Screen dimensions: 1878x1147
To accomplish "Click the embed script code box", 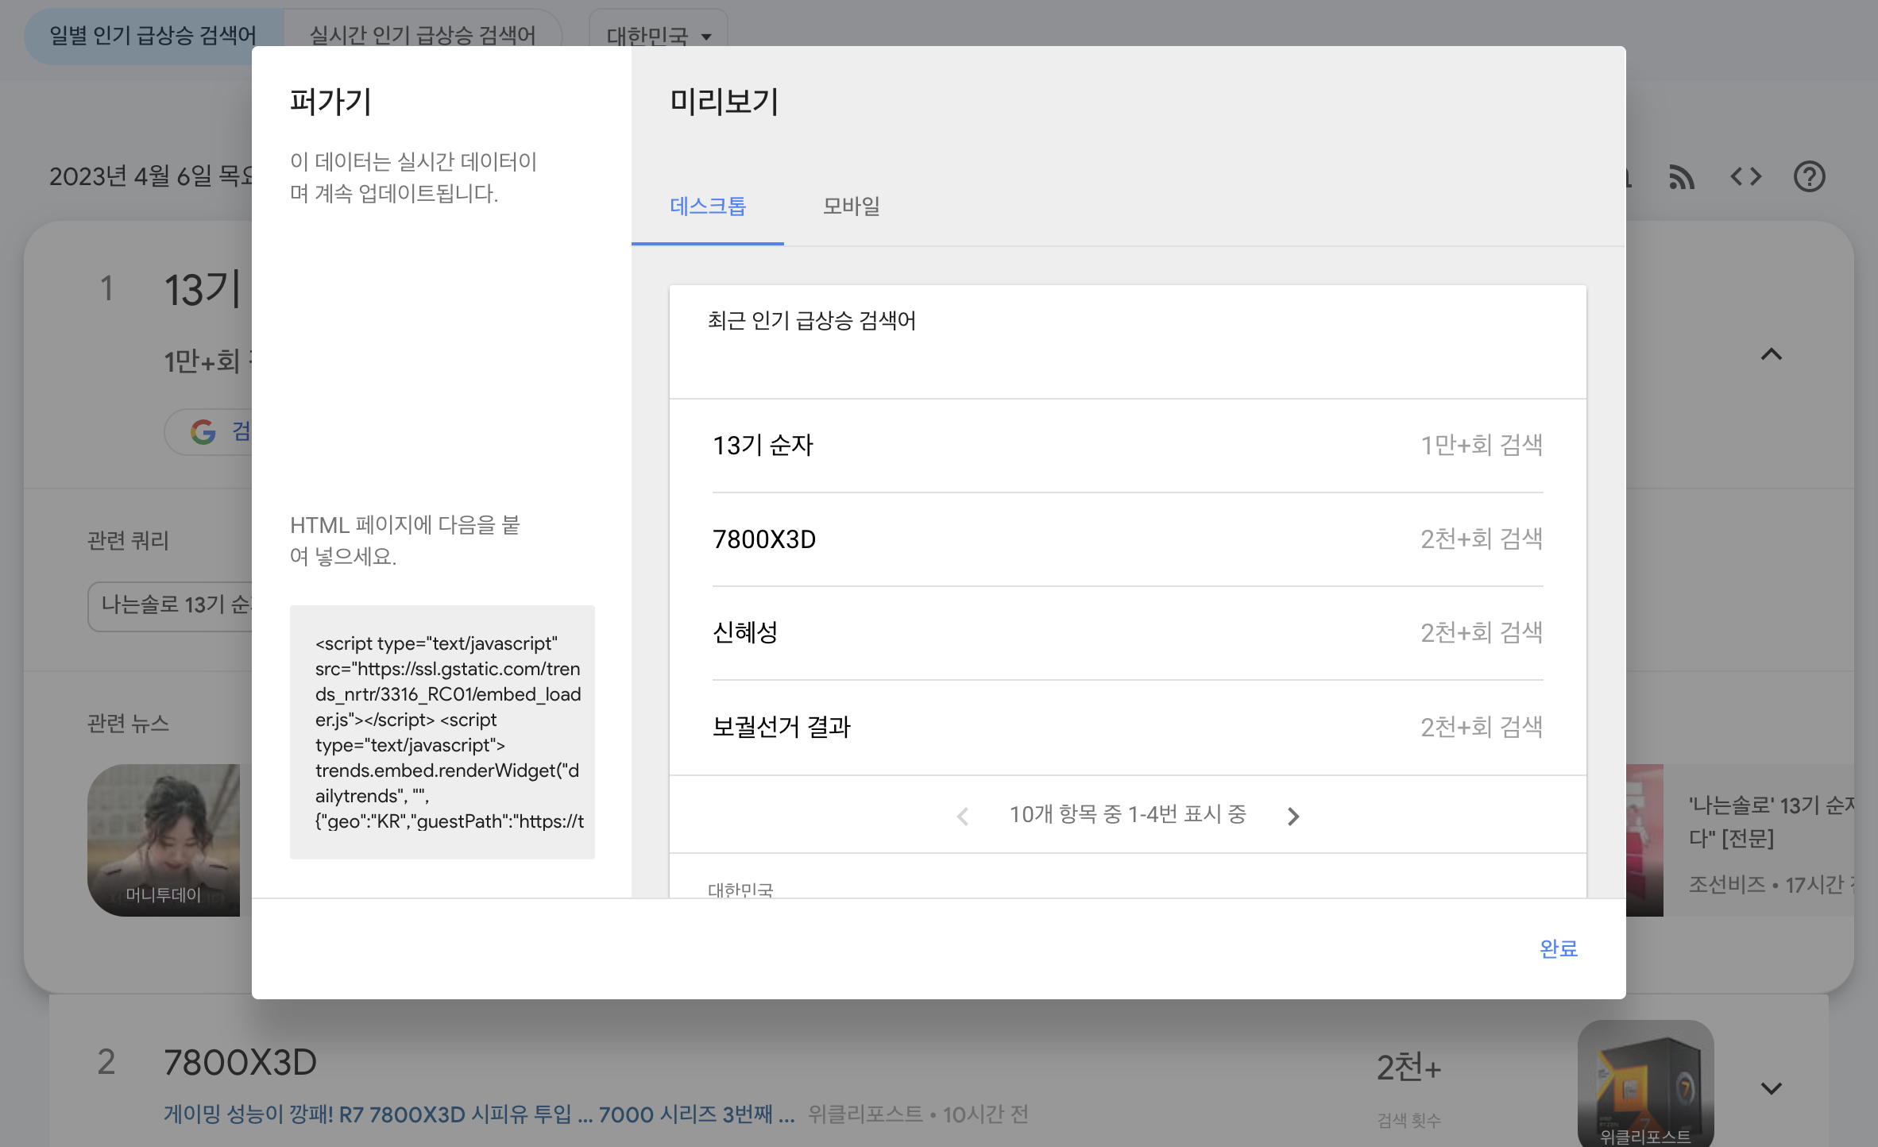I will pyautogui.click(x=442, y=732).
